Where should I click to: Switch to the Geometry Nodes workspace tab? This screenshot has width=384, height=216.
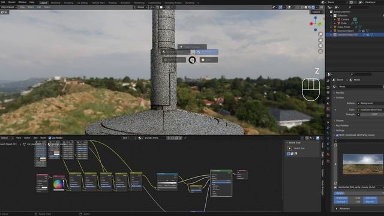pos(173,2)
